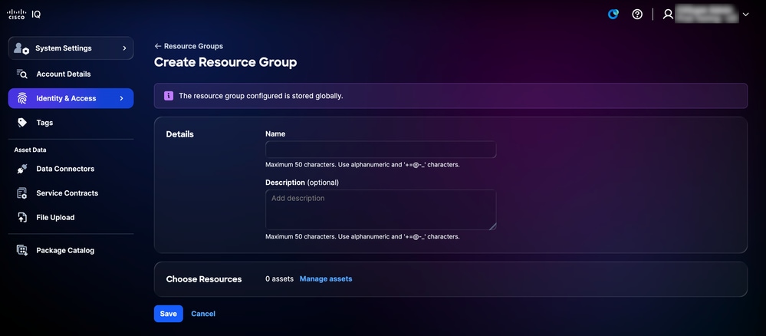Click the purple info icon in banner
Image resolution: width=766 pixels, height=336 pixels.
coord(169,96)
